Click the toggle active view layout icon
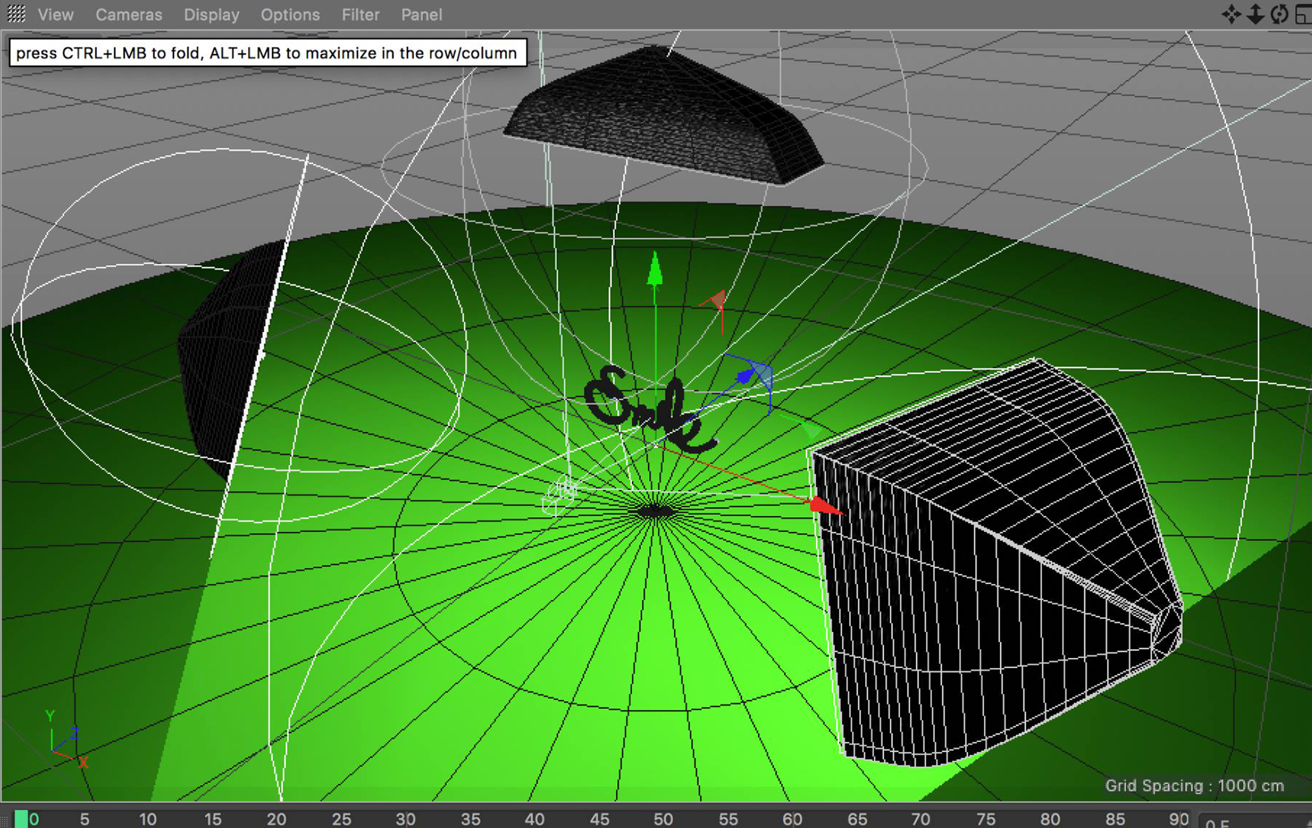 click(x=1303, y=14)
